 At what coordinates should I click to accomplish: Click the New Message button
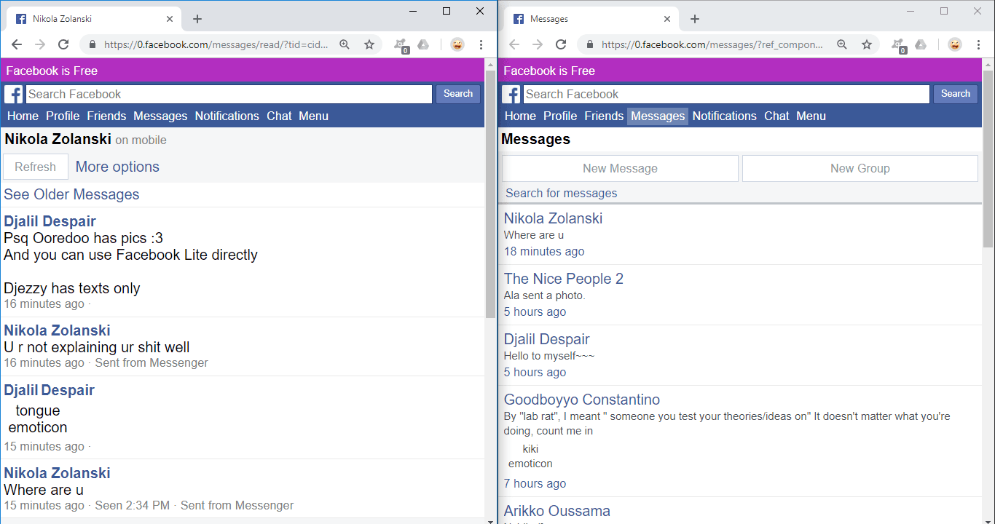tap(620, 168)
